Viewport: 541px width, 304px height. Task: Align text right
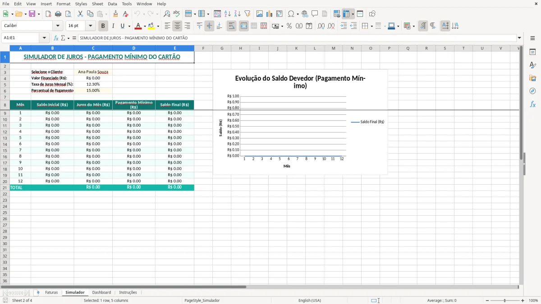188,26
